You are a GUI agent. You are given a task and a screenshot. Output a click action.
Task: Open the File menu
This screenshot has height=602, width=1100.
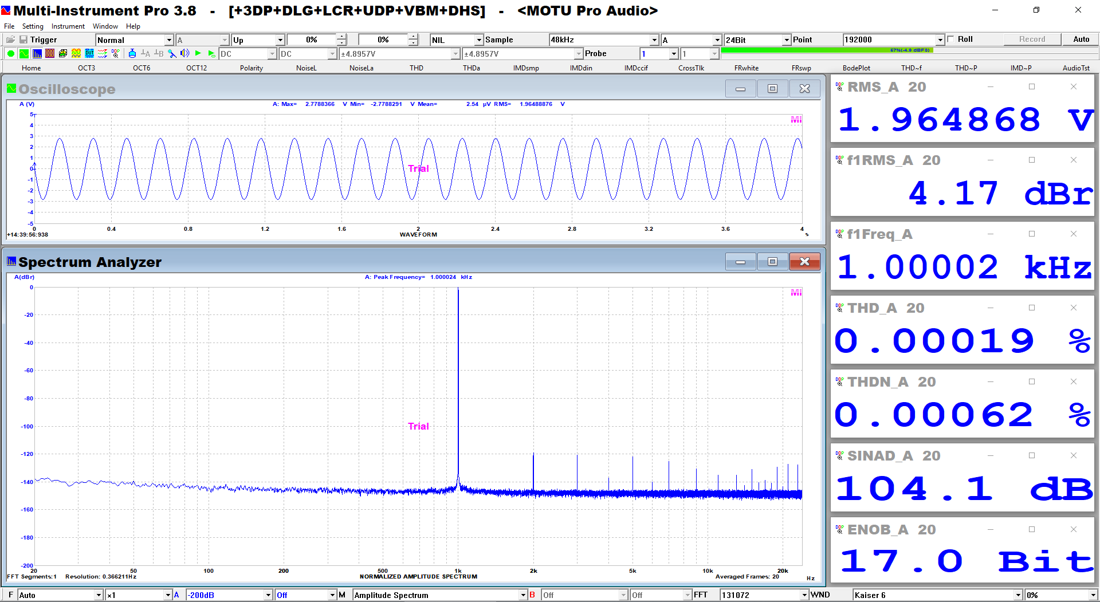click(9, 26)
